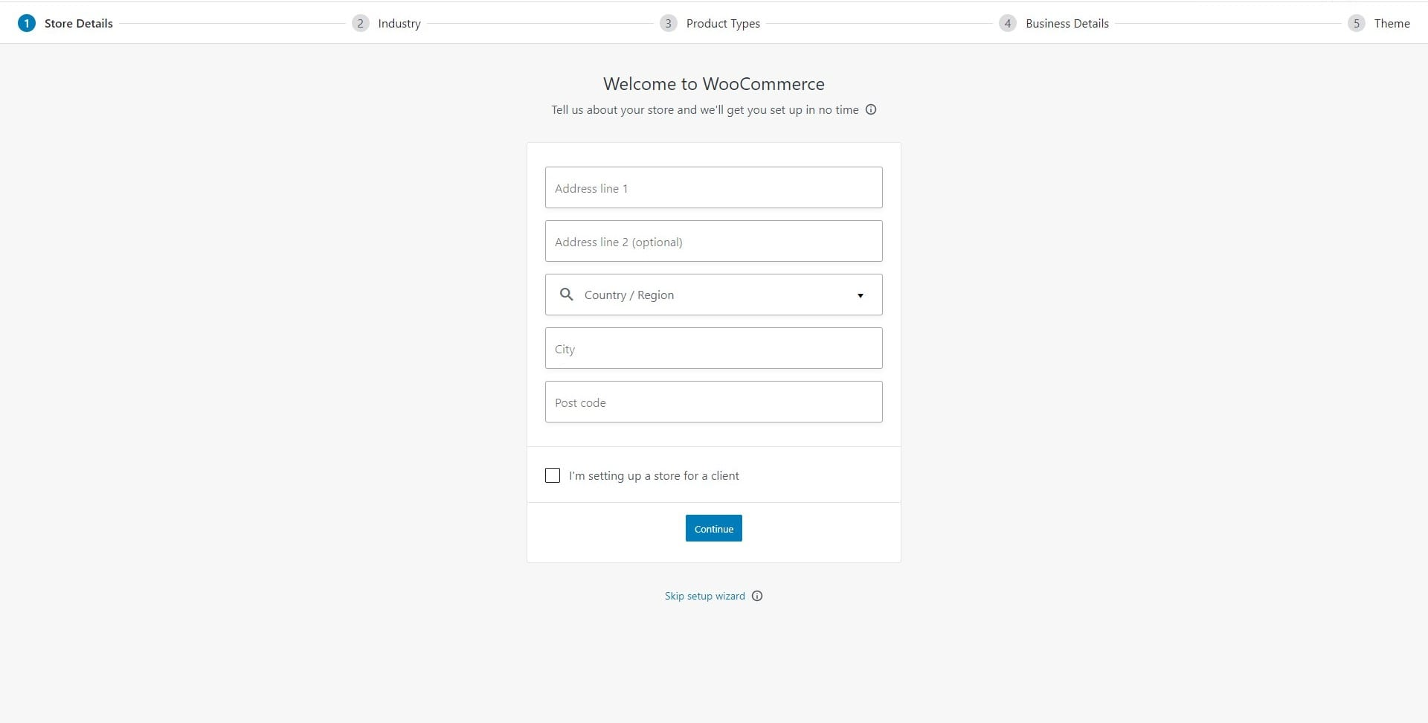Click the info icon beside the welcome tagline
The height and width of the screenshot is (723, 1428).
[871, 109]
